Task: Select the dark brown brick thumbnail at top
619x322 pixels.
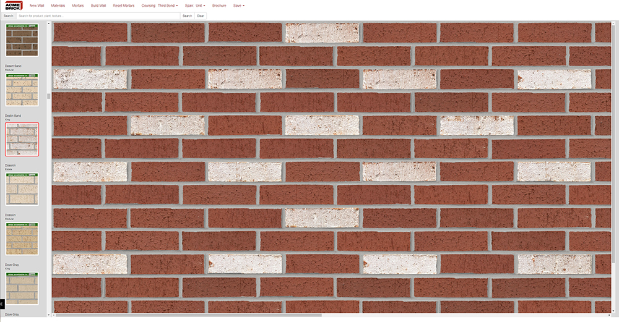Action: click(x=22, y=40)
